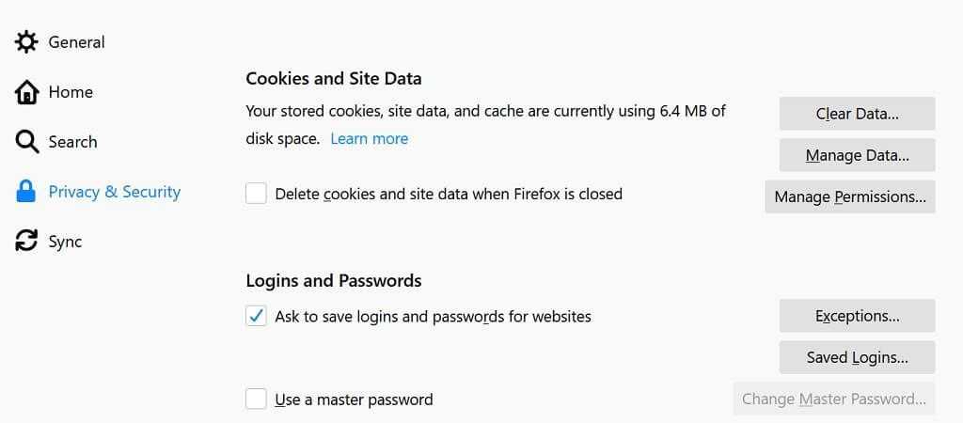The image size is (963, 423).
Task: Click the Clear Data button
Action: (857, 114)
